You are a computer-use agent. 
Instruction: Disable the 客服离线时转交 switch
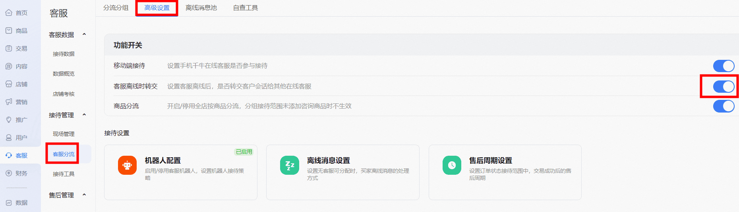pos(724,86)
